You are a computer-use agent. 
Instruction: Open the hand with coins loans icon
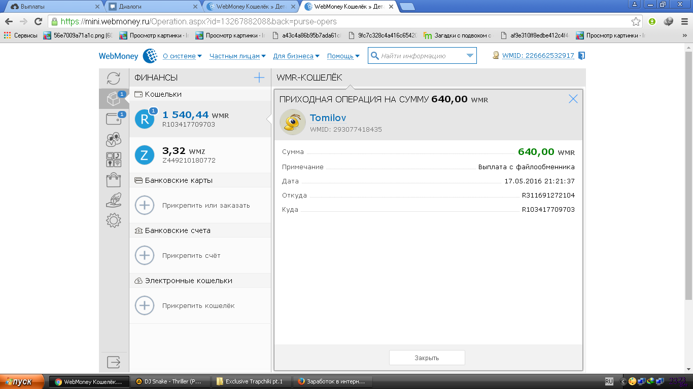coord(114,200)
